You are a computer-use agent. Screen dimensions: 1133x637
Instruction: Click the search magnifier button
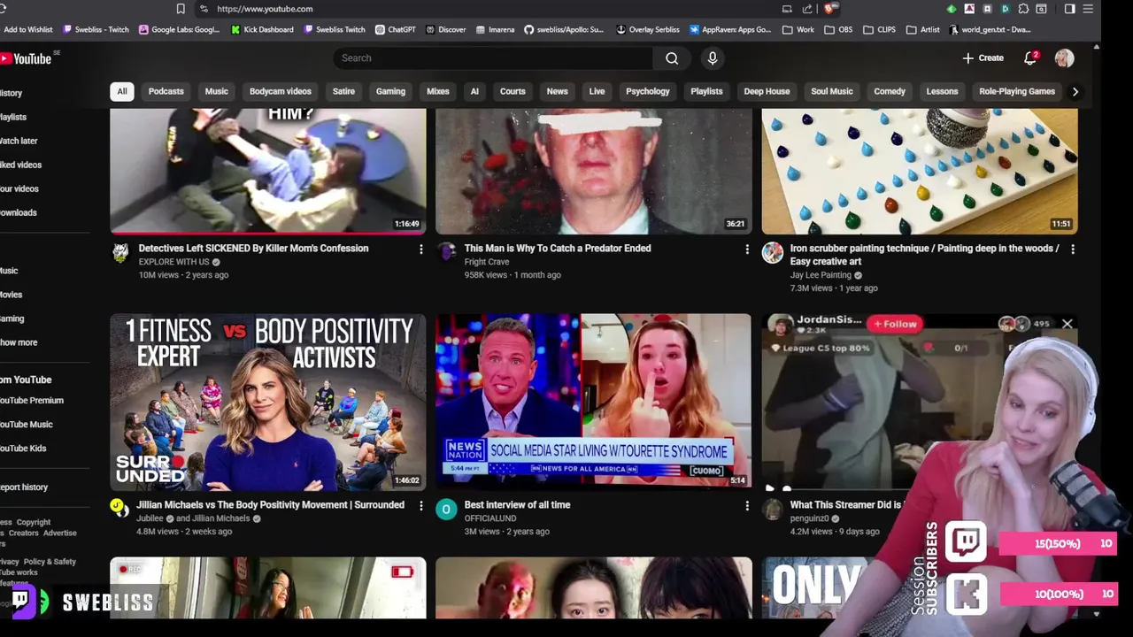pos(672,58)
